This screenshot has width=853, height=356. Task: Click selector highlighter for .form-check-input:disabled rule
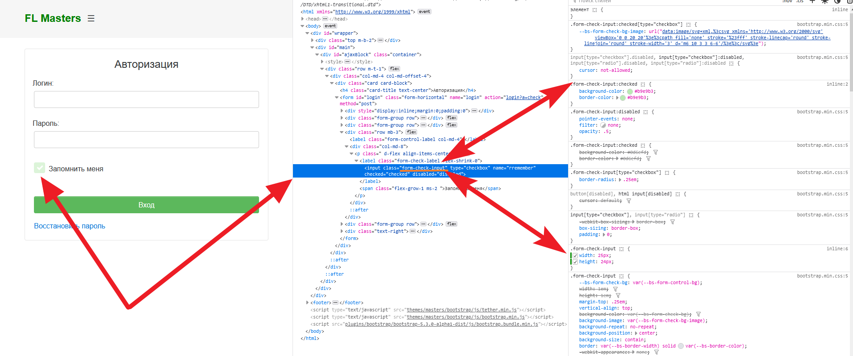click(646, 112)
